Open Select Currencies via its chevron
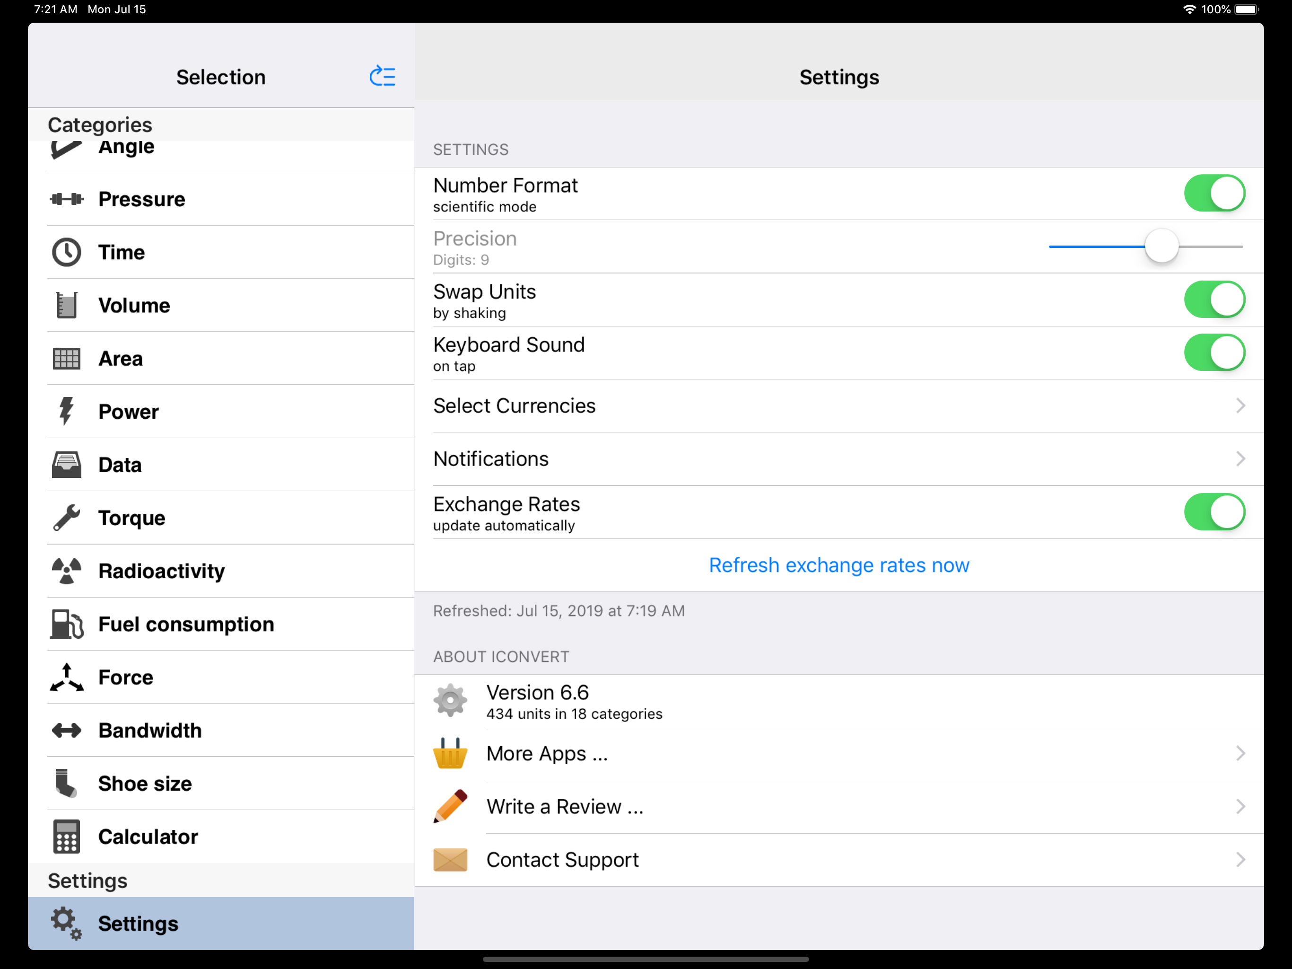Image resolution: width=1292 pixels, height=969 pixels. [x=1240, y=405]
